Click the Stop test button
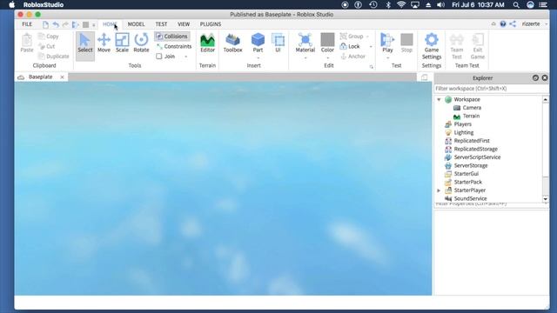Image resolution: width=557 pixels, height=313 pixels. pos(406,43)
